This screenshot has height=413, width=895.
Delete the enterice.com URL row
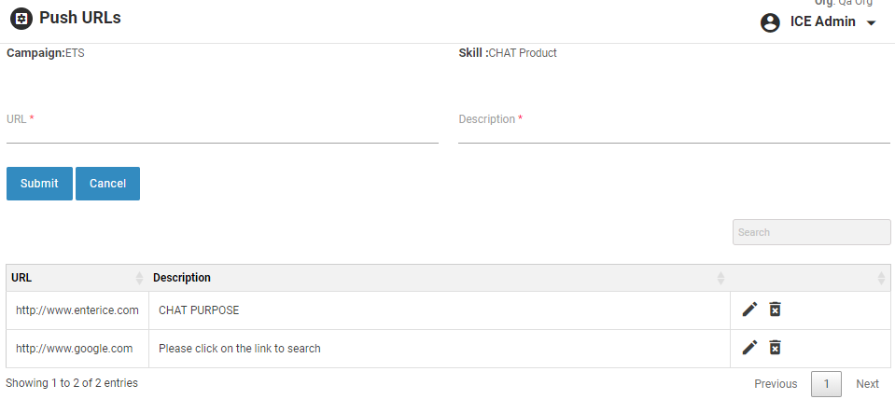(775, 310)
